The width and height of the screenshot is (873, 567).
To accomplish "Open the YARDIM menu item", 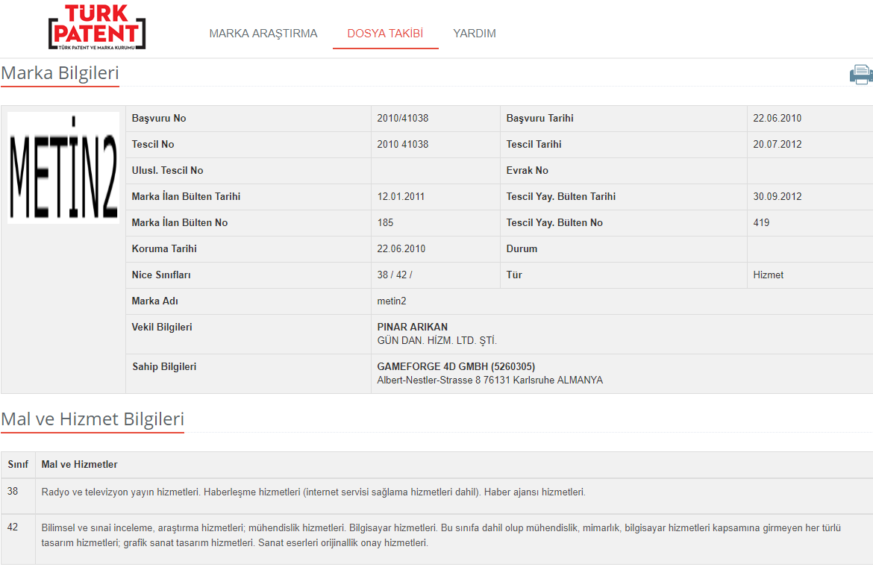I will pyautogui.click(x=475, y=34).
